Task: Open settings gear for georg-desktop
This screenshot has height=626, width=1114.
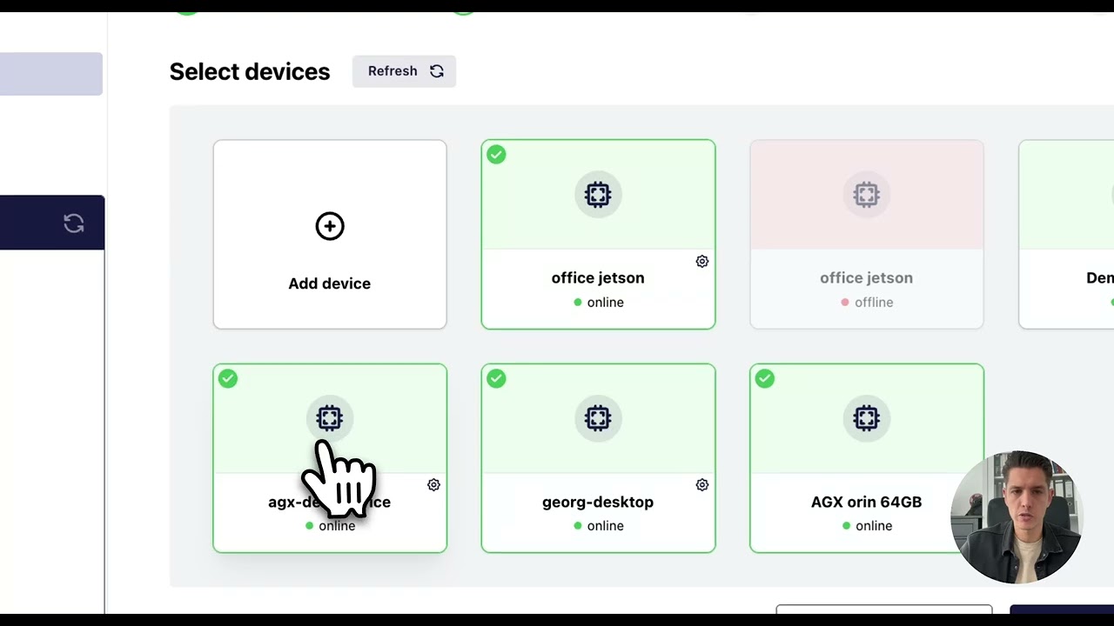Action: pyautogui.click(x=702, y=485)
